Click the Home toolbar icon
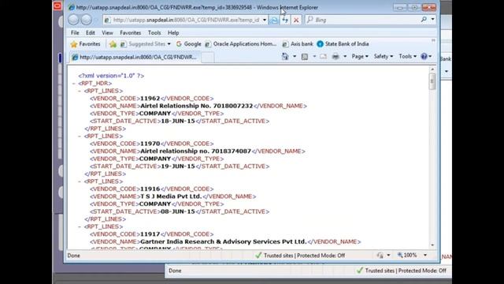 pyautogui.click(x=285, y=57)
